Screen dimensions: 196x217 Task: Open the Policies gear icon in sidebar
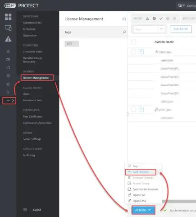click(8, 76)
